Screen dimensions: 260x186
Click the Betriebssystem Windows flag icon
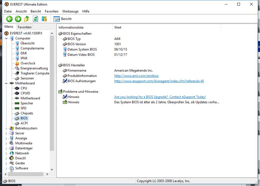pyautogui.click(x=12, y=128)
